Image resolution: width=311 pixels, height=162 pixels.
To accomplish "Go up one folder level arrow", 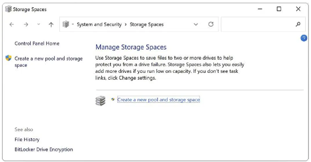I will click(x=51, y=25).
